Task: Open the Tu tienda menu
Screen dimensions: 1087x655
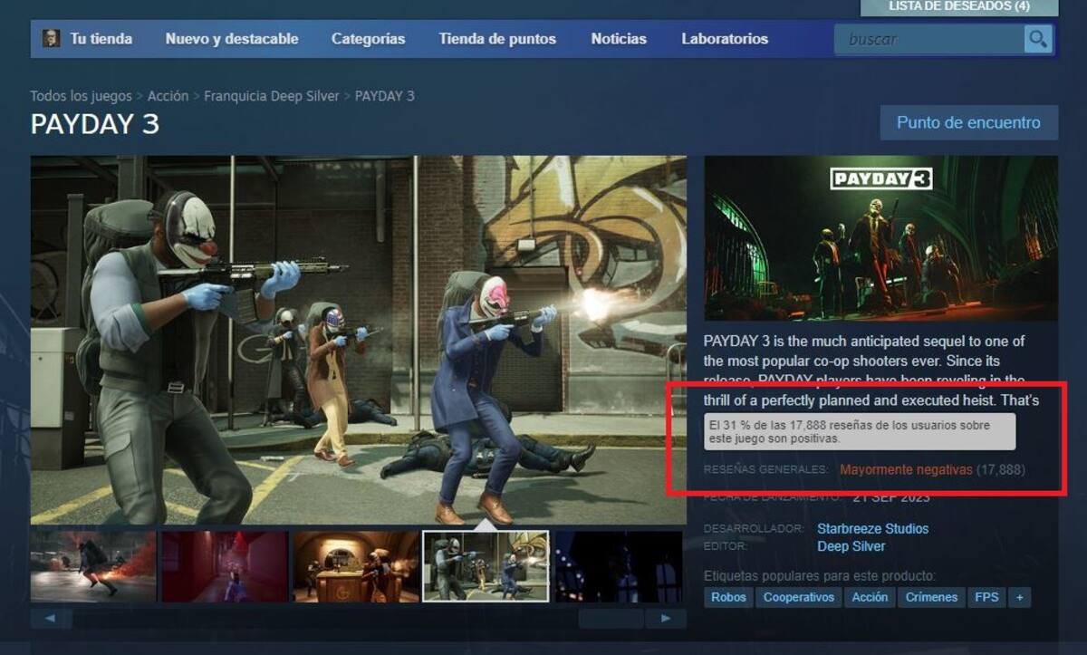Action: 101,39
